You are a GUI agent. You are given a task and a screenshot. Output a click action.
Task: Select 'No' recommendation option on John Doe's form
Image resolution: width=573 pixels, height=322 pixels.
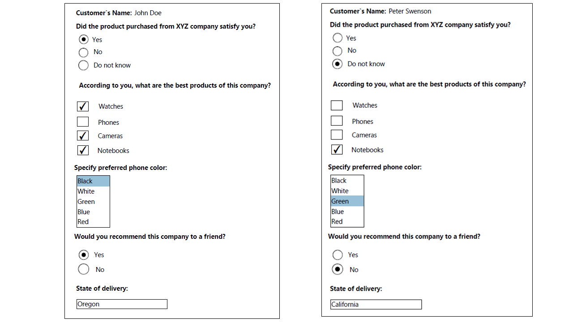[83, 269]
